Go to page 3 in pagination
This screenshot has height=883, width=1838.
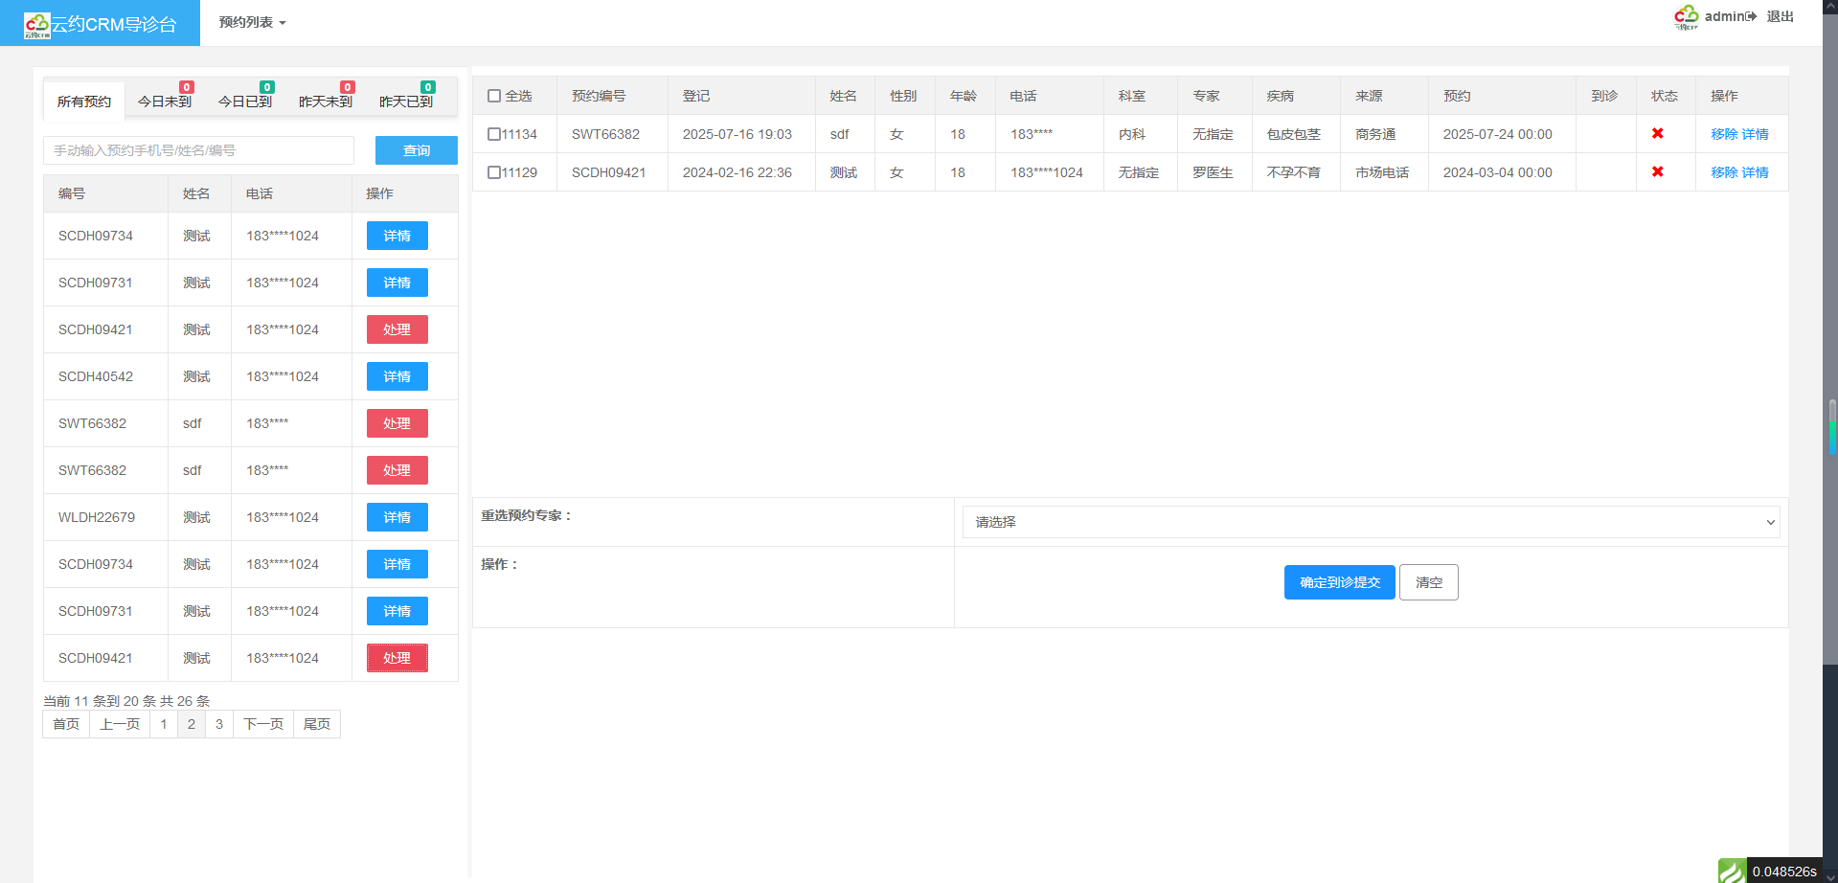point(219,724)
